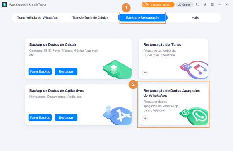
Task: Click the Wondershare MobileTrans app logo
Action: pos(4,5)
